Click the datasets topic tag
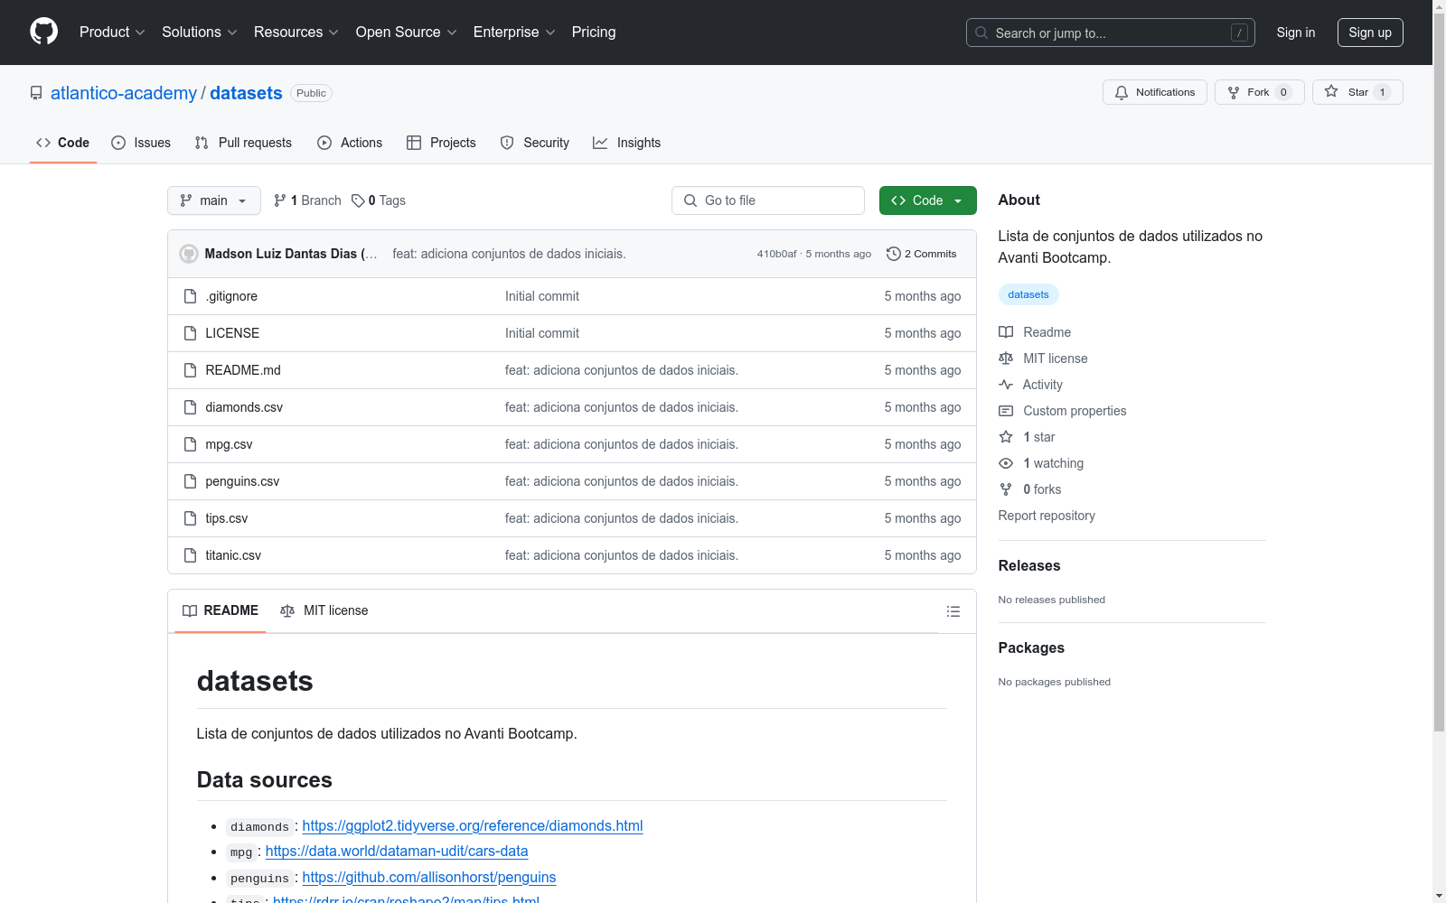Image resolution: width=1446 pixels, height=903 pixels. (1028, 294)
